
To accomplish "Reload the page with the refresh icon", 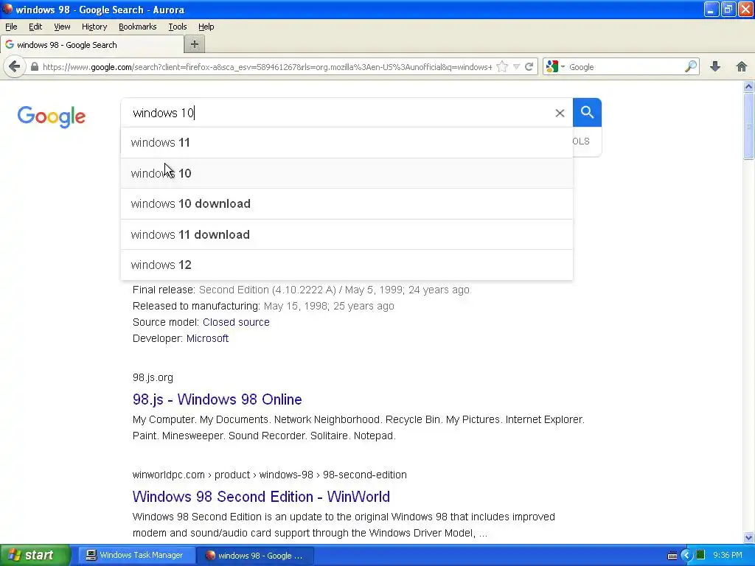I will point(529,67).
